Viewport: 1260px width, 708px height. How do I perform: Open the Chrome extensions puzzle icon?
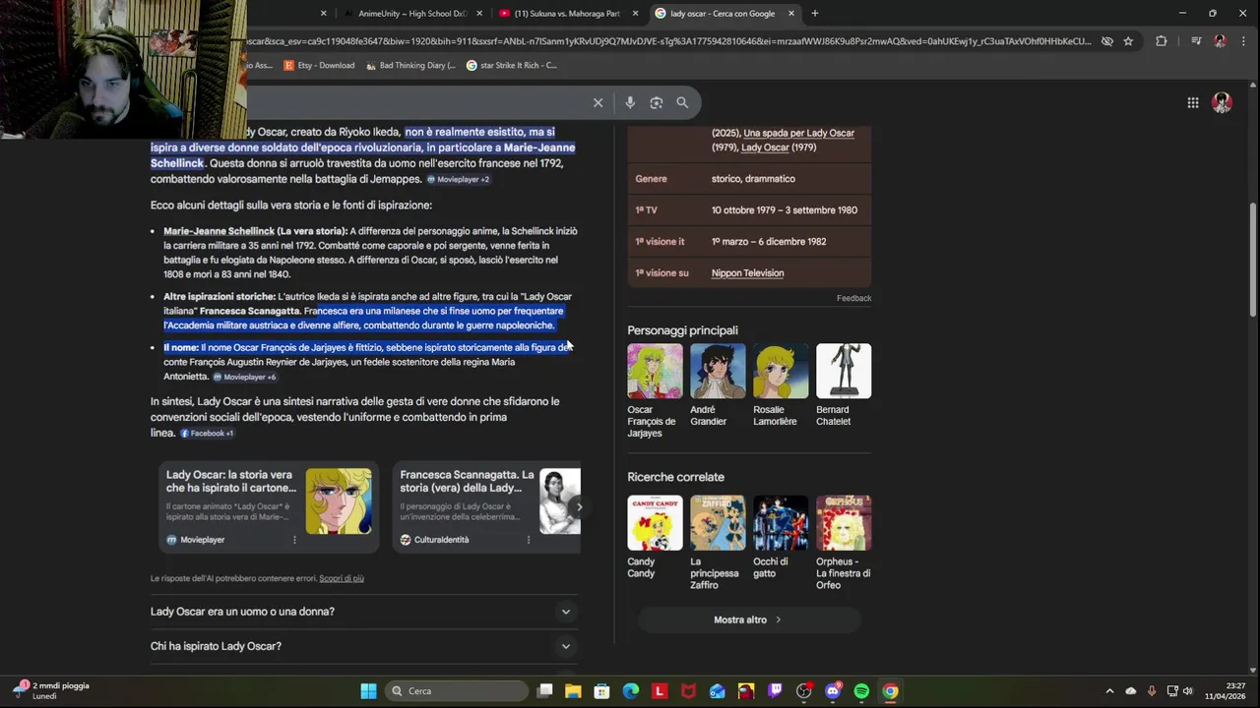click(x=1162, y=41)
